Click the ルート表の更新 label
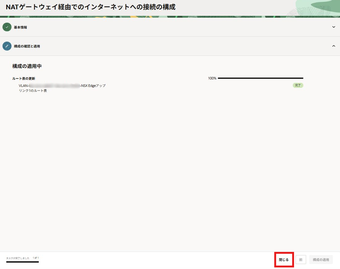The height and width of the screenshot is (269, 340). [x=24, y=78]
